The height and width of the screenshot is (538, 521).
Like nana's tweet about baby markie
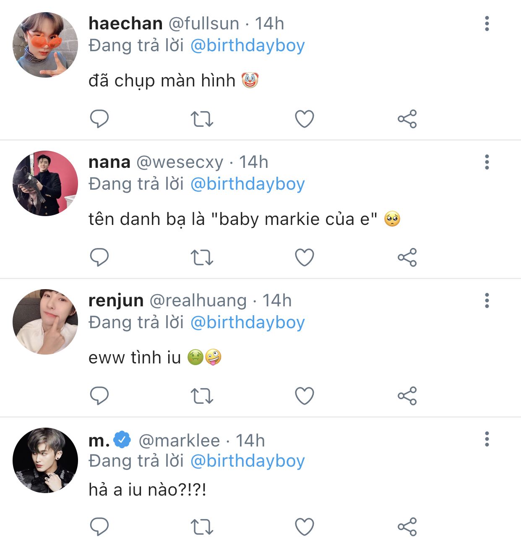click(x=305, y=257)
